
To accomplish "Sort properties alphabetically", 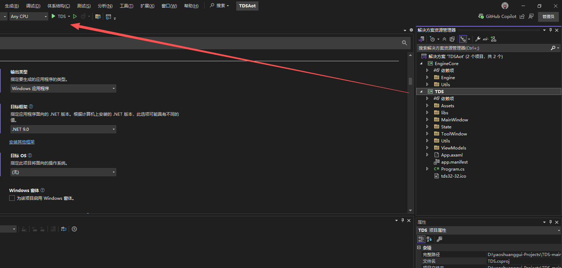I will [x=429, y=239].
